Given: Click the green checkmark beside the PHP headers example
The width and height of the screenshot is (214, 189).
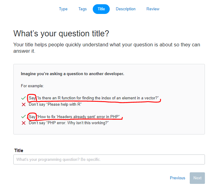Looking at the screenshot, I should pyautogui.click(x=23, y=117).
